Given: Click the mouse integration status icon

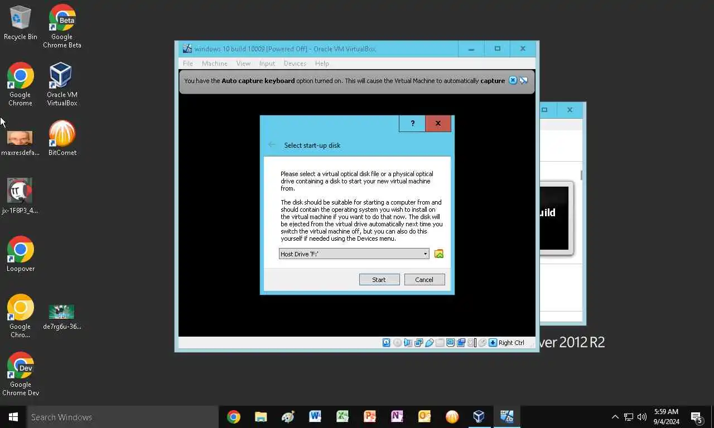Looking at the screenshot, I should [x=483, y=343].
